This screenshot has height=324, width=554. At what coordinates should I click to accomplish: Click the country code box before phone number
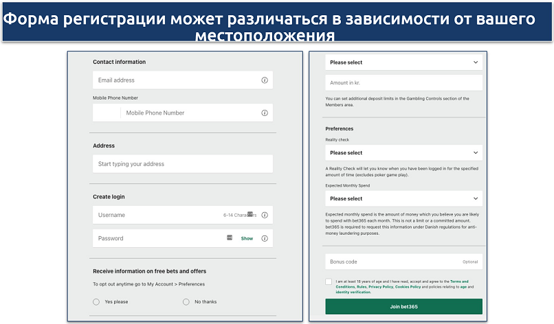click(107, 113)
